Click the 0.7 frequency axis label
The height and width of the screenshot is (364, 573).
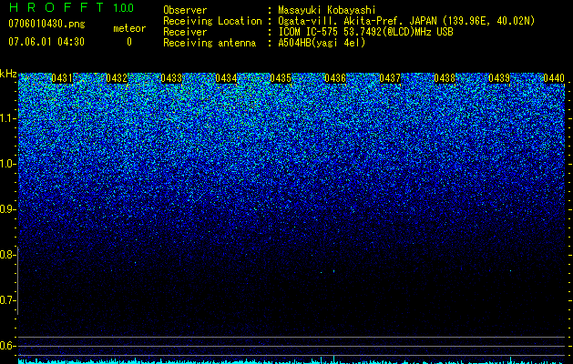[x=7, y=300]
